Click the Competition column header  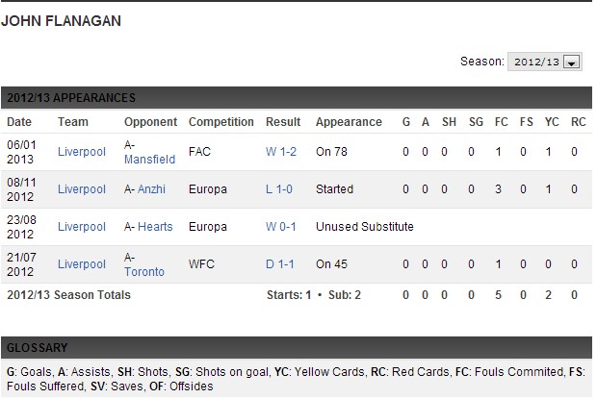pyautogui.click(x=221, y=122)
